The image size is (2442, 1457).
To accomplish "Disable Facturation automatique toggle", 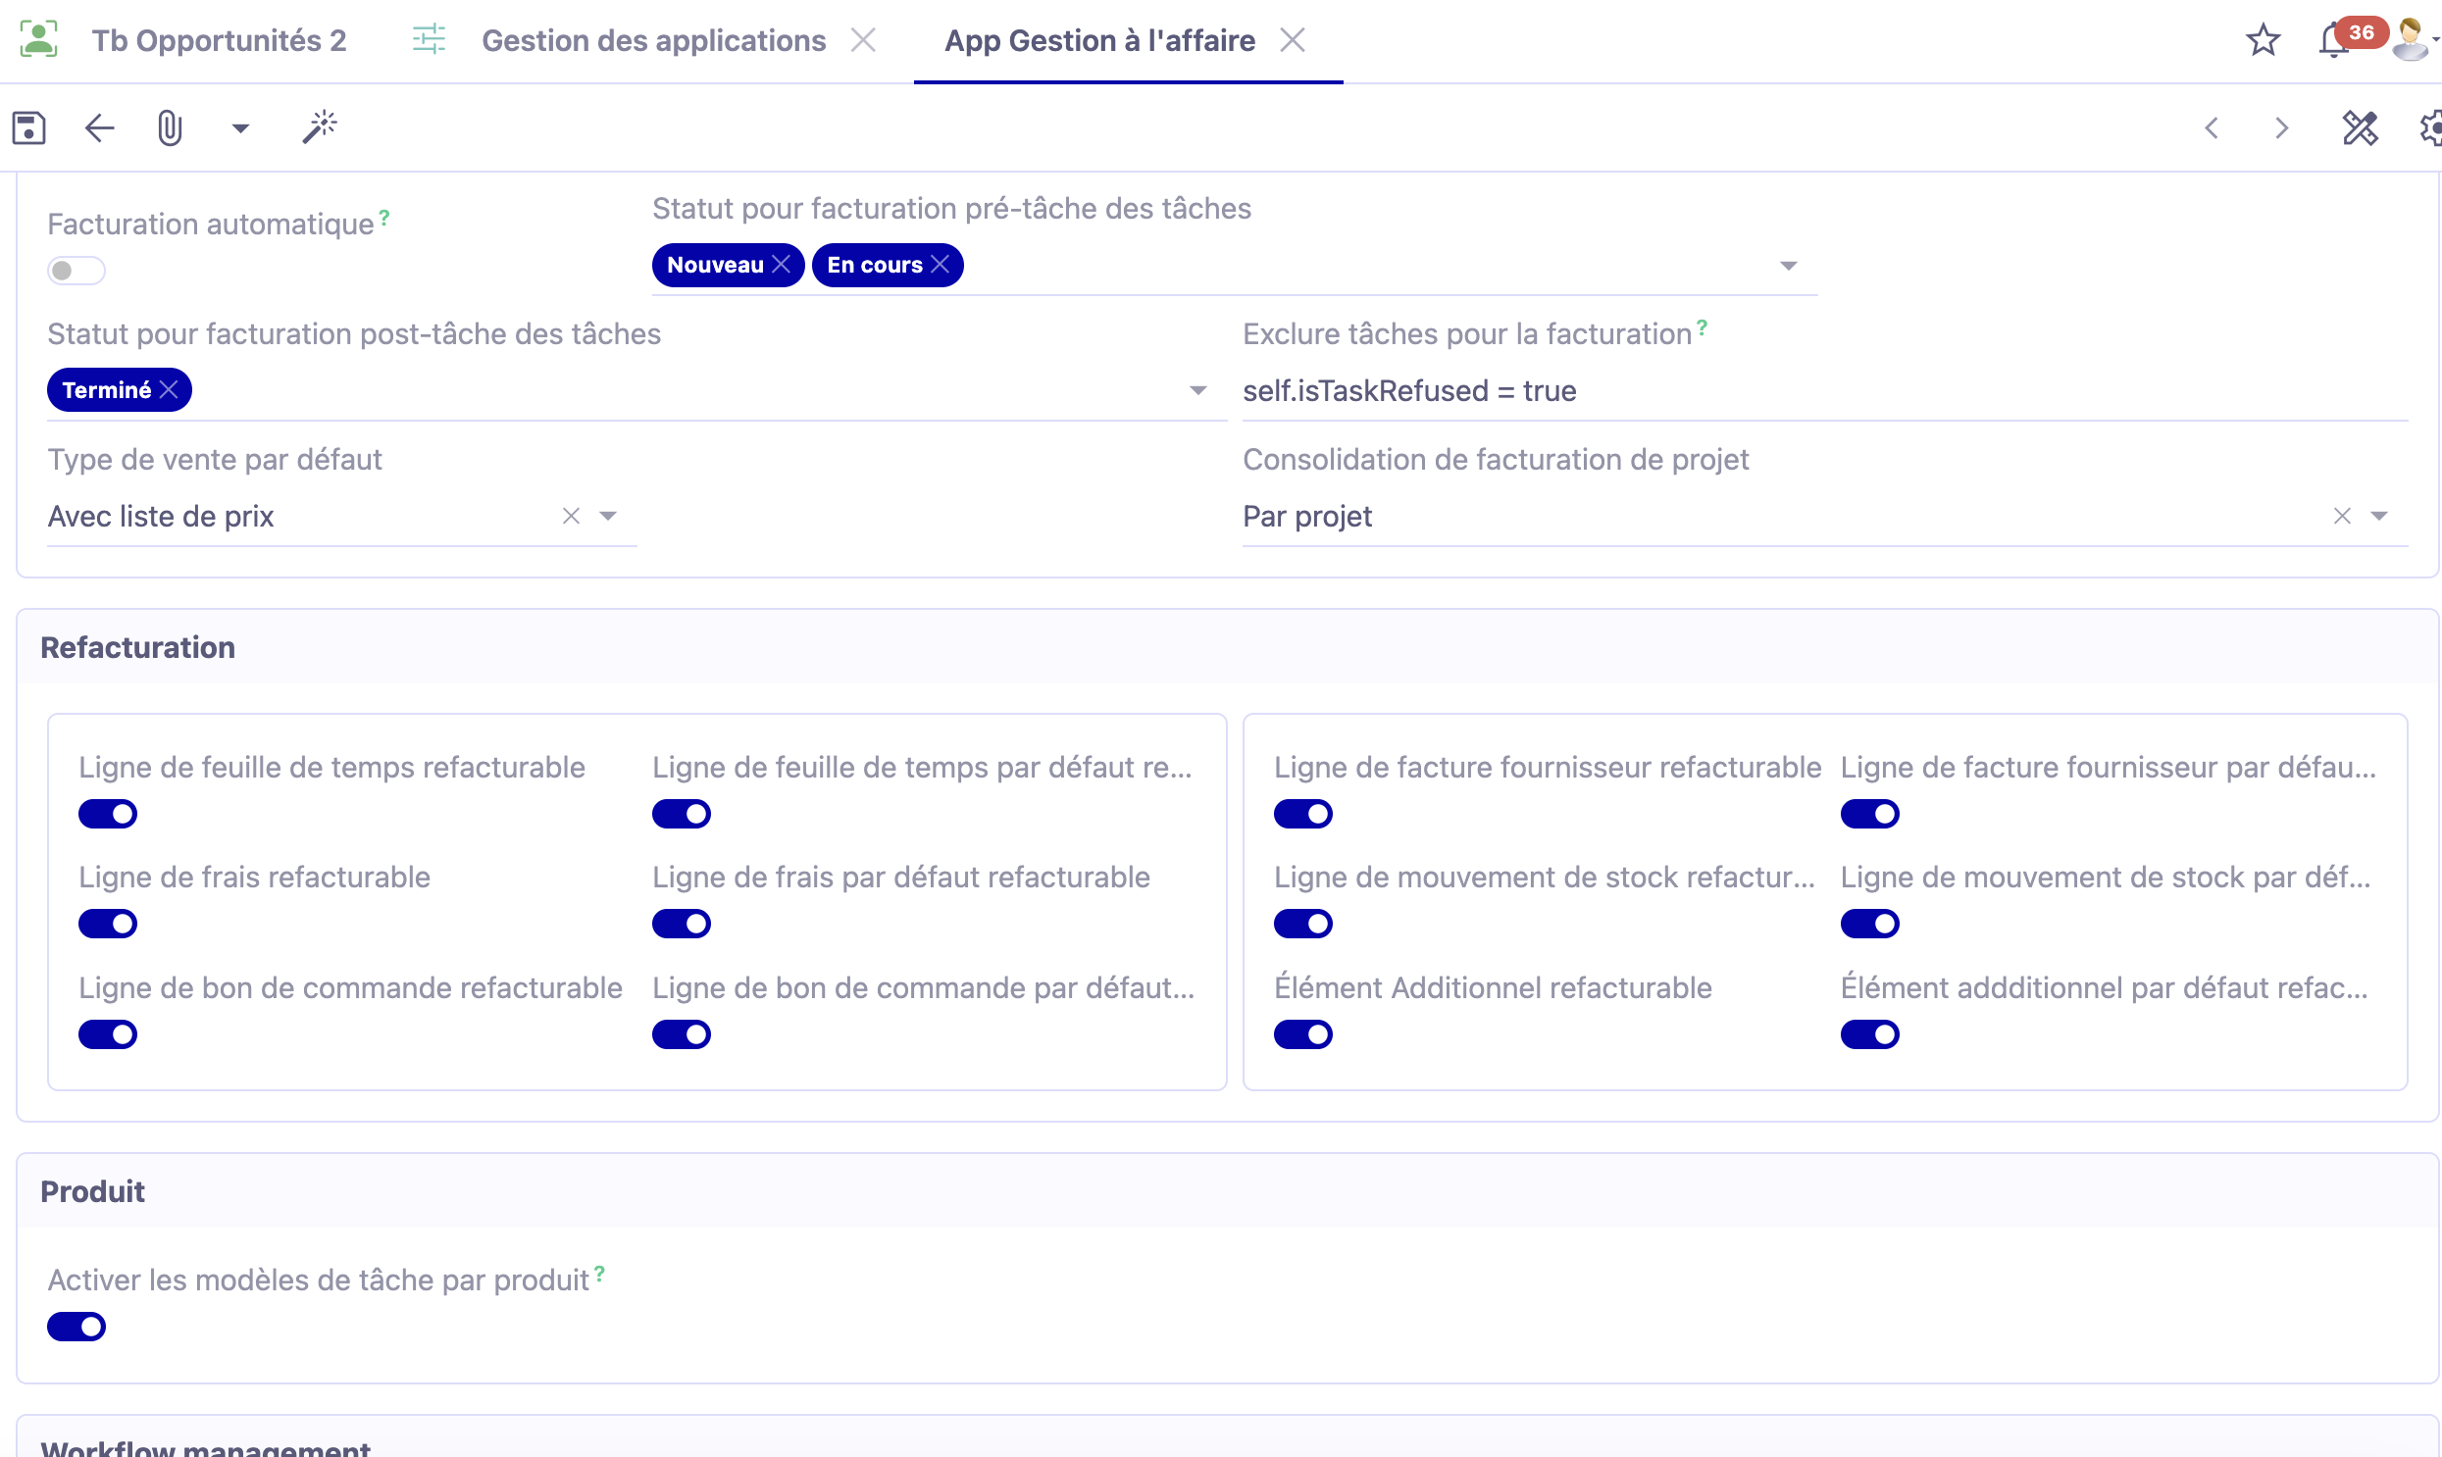I will coord(76,269).
